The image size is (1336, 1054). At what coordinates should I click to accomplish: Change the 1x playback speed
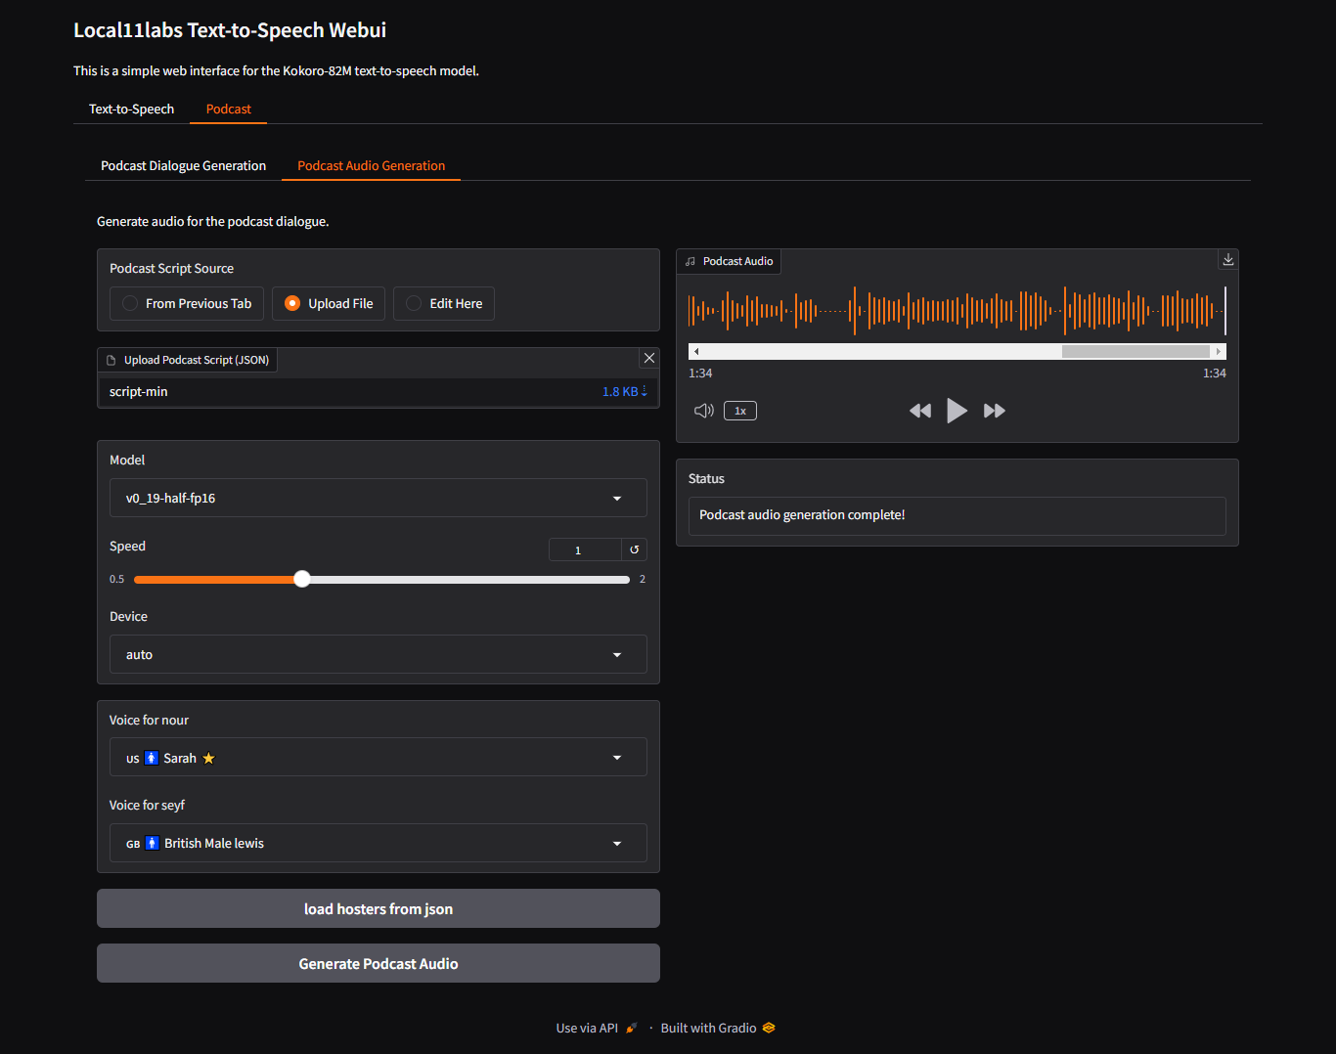coord(740,411)
